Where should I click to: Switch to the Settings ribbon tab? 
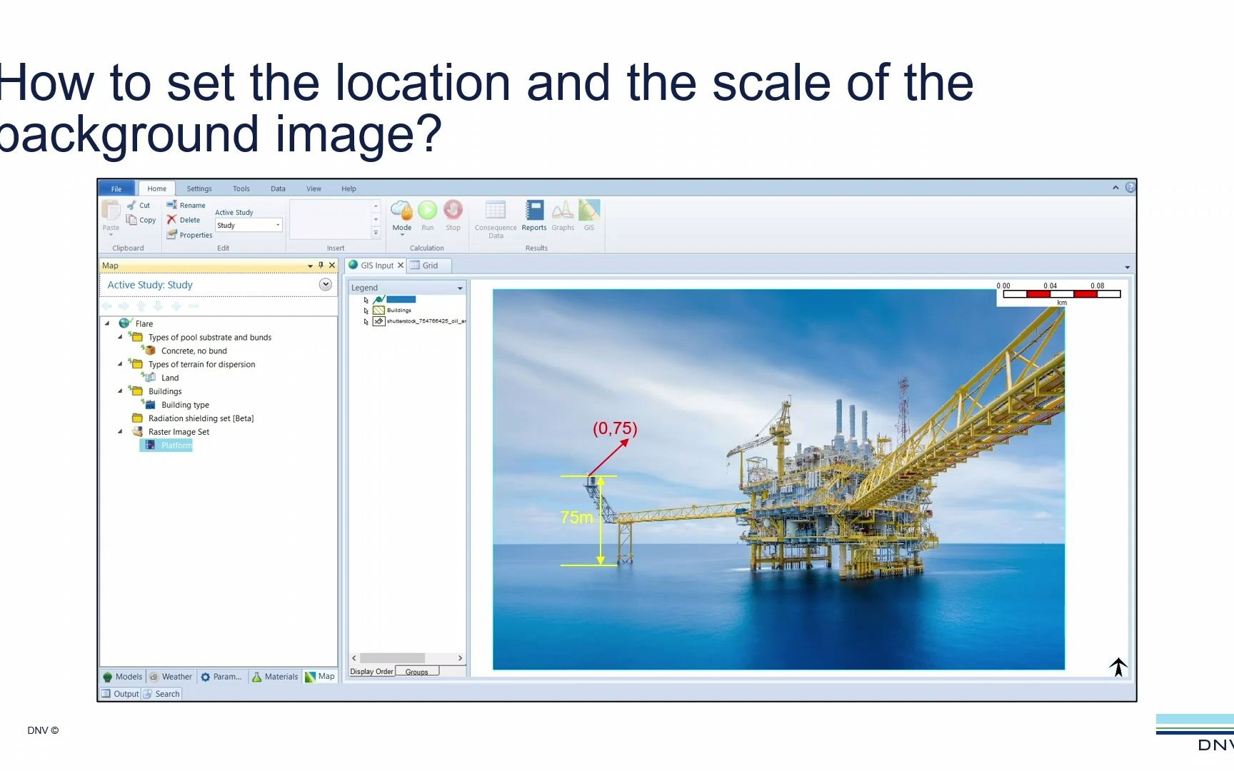click(199, 188)
